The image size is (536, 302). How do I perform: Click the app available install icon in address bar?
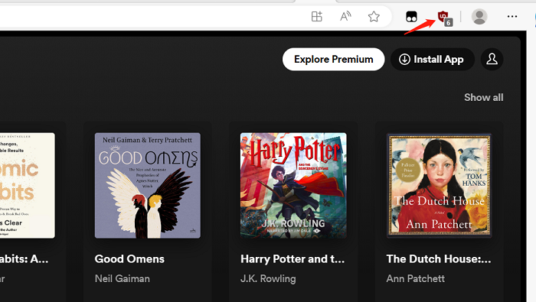(316, 16)
